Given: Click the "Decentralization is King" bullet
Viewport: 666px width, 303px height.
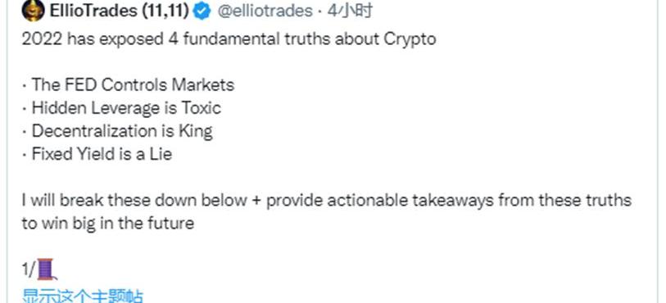Looking at the screenshot, I should 117,131.
